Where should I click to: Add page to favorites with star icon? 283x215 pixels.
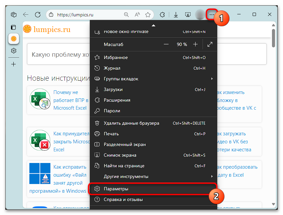coord(148,15)
